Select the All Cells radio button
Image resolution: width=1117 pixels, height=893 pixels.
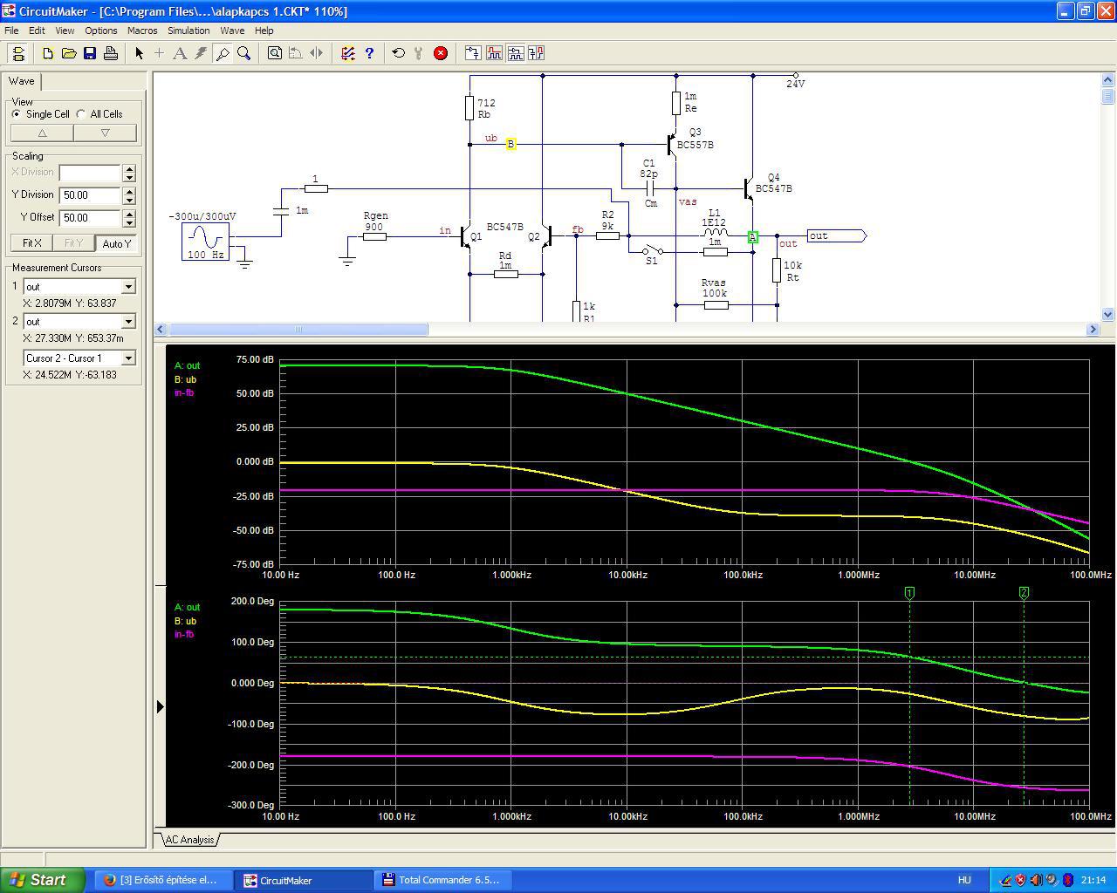(x=81, y=114)
